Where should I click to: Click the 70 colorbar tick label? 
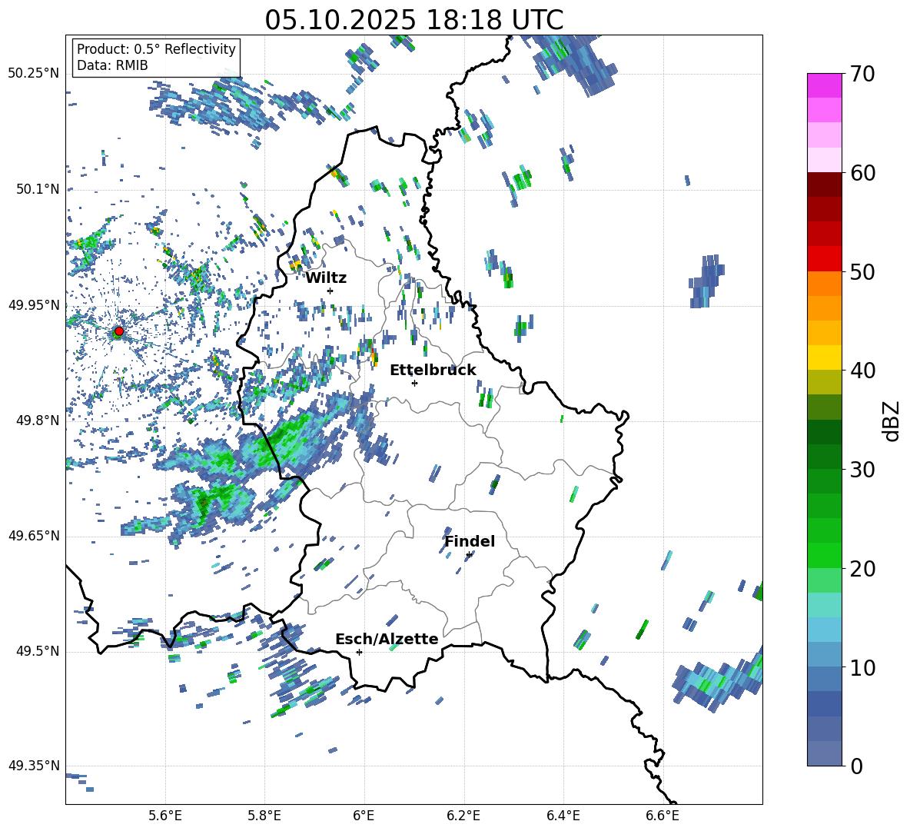click(x=862, y=75)
